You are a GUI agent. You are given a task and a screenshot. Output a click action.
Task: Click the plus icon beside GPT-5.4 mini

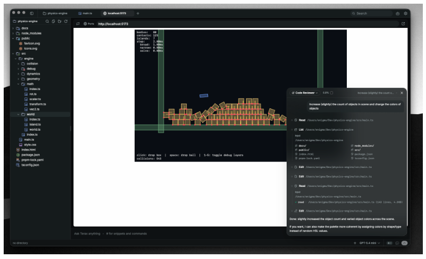point(355,243)
